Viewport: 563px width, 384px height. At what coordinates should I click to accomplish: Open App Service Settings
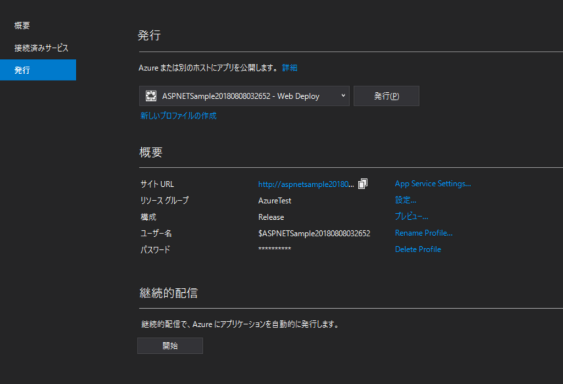pos(433,183)
